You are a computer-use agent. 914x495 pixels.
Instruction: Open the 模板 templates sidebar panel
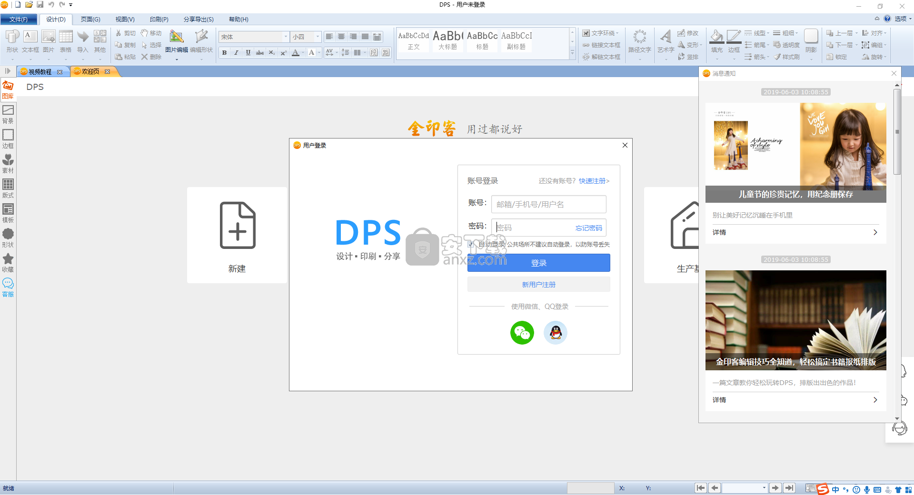click(x=8, y=213)
